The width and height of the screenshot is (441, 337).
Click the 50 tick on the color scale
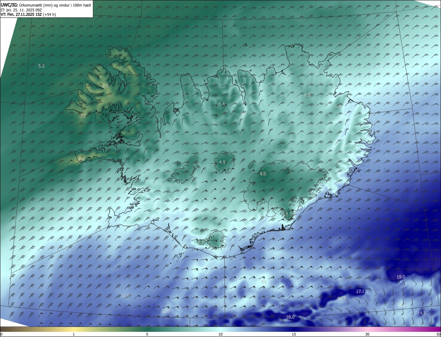[438, 334]
